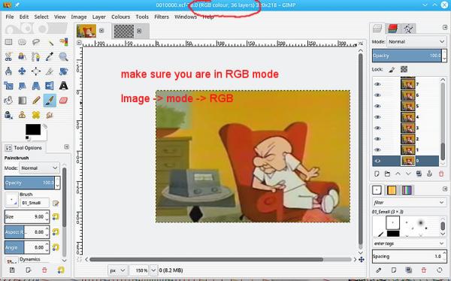Select the Pencil tool
The image size is (451, 281).
36,101
